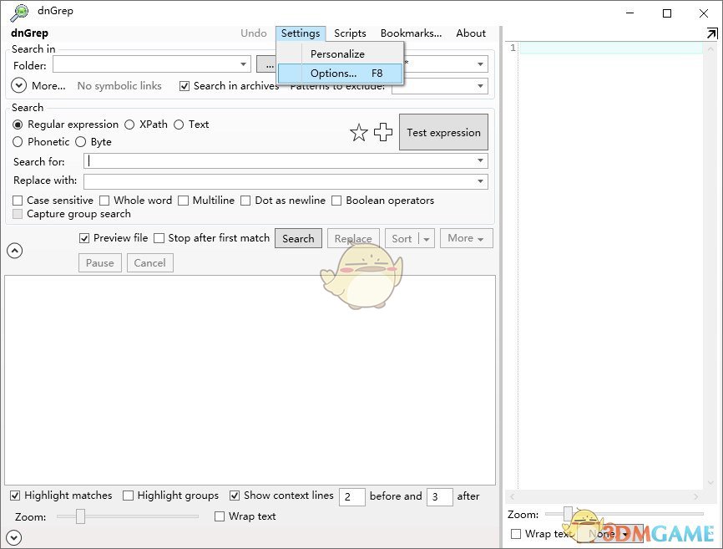Click the plus icon next to the star

click(382, 131)
